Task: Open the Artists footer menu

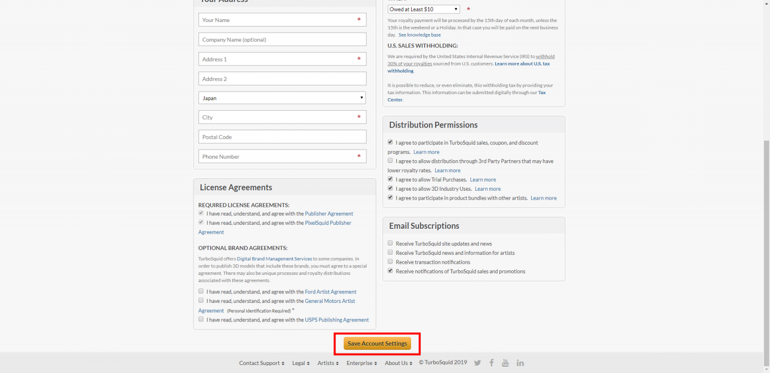Action: tap(328, 363)
